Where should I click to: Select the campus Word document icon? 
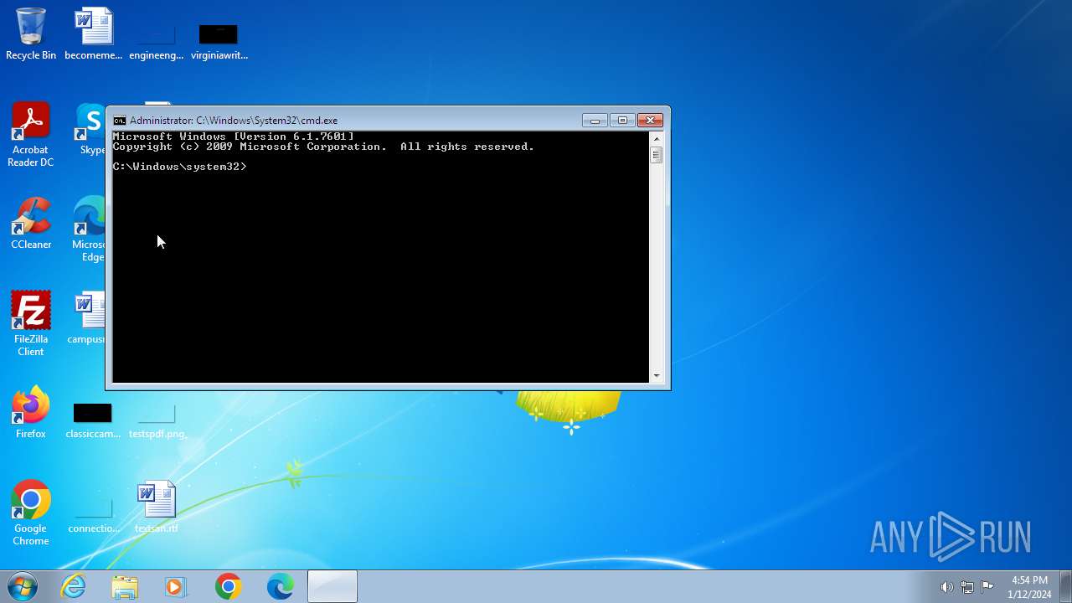[x=87, y=318]
